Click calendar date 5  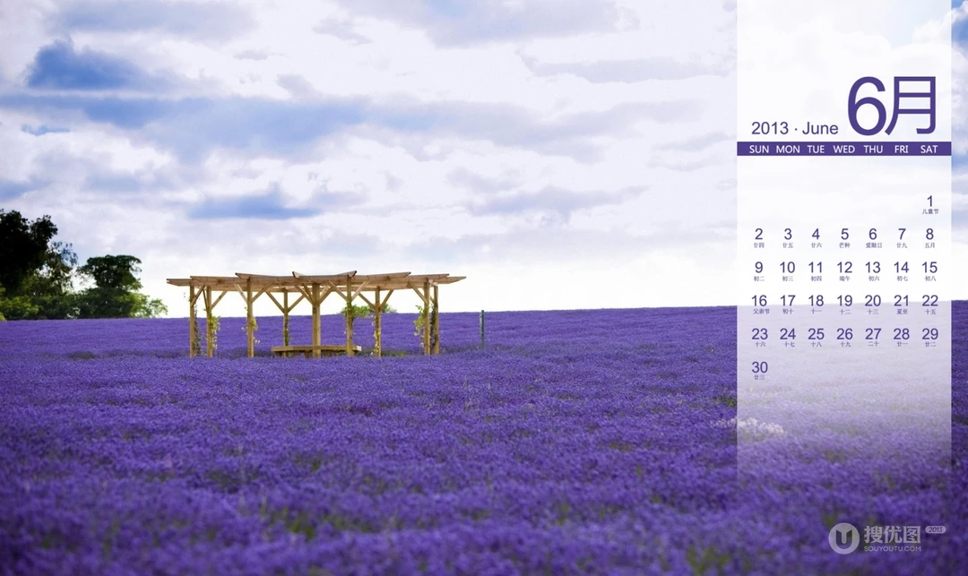tap(844, 237)
